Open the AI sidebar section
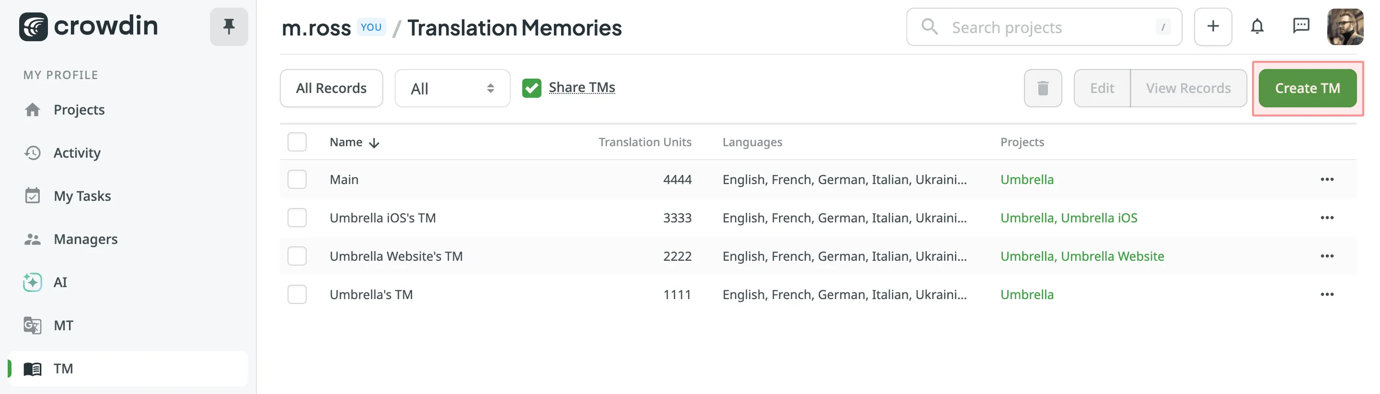The width and height of the screenshot is (1380, 394). click(x=60, y=282)
